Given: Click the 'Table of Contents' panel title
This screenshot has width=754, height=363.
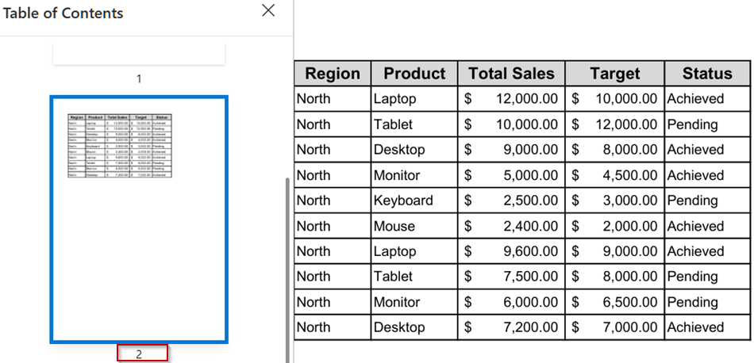Looking at the screenshot, I should 63,13.
